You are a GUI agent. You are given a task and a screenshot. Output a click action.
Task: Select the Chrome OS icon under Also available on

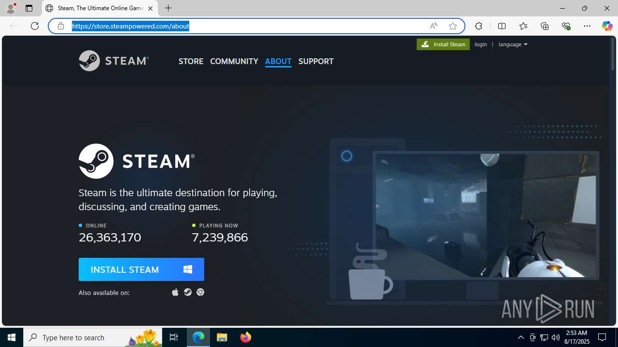[x=200, y=292]
